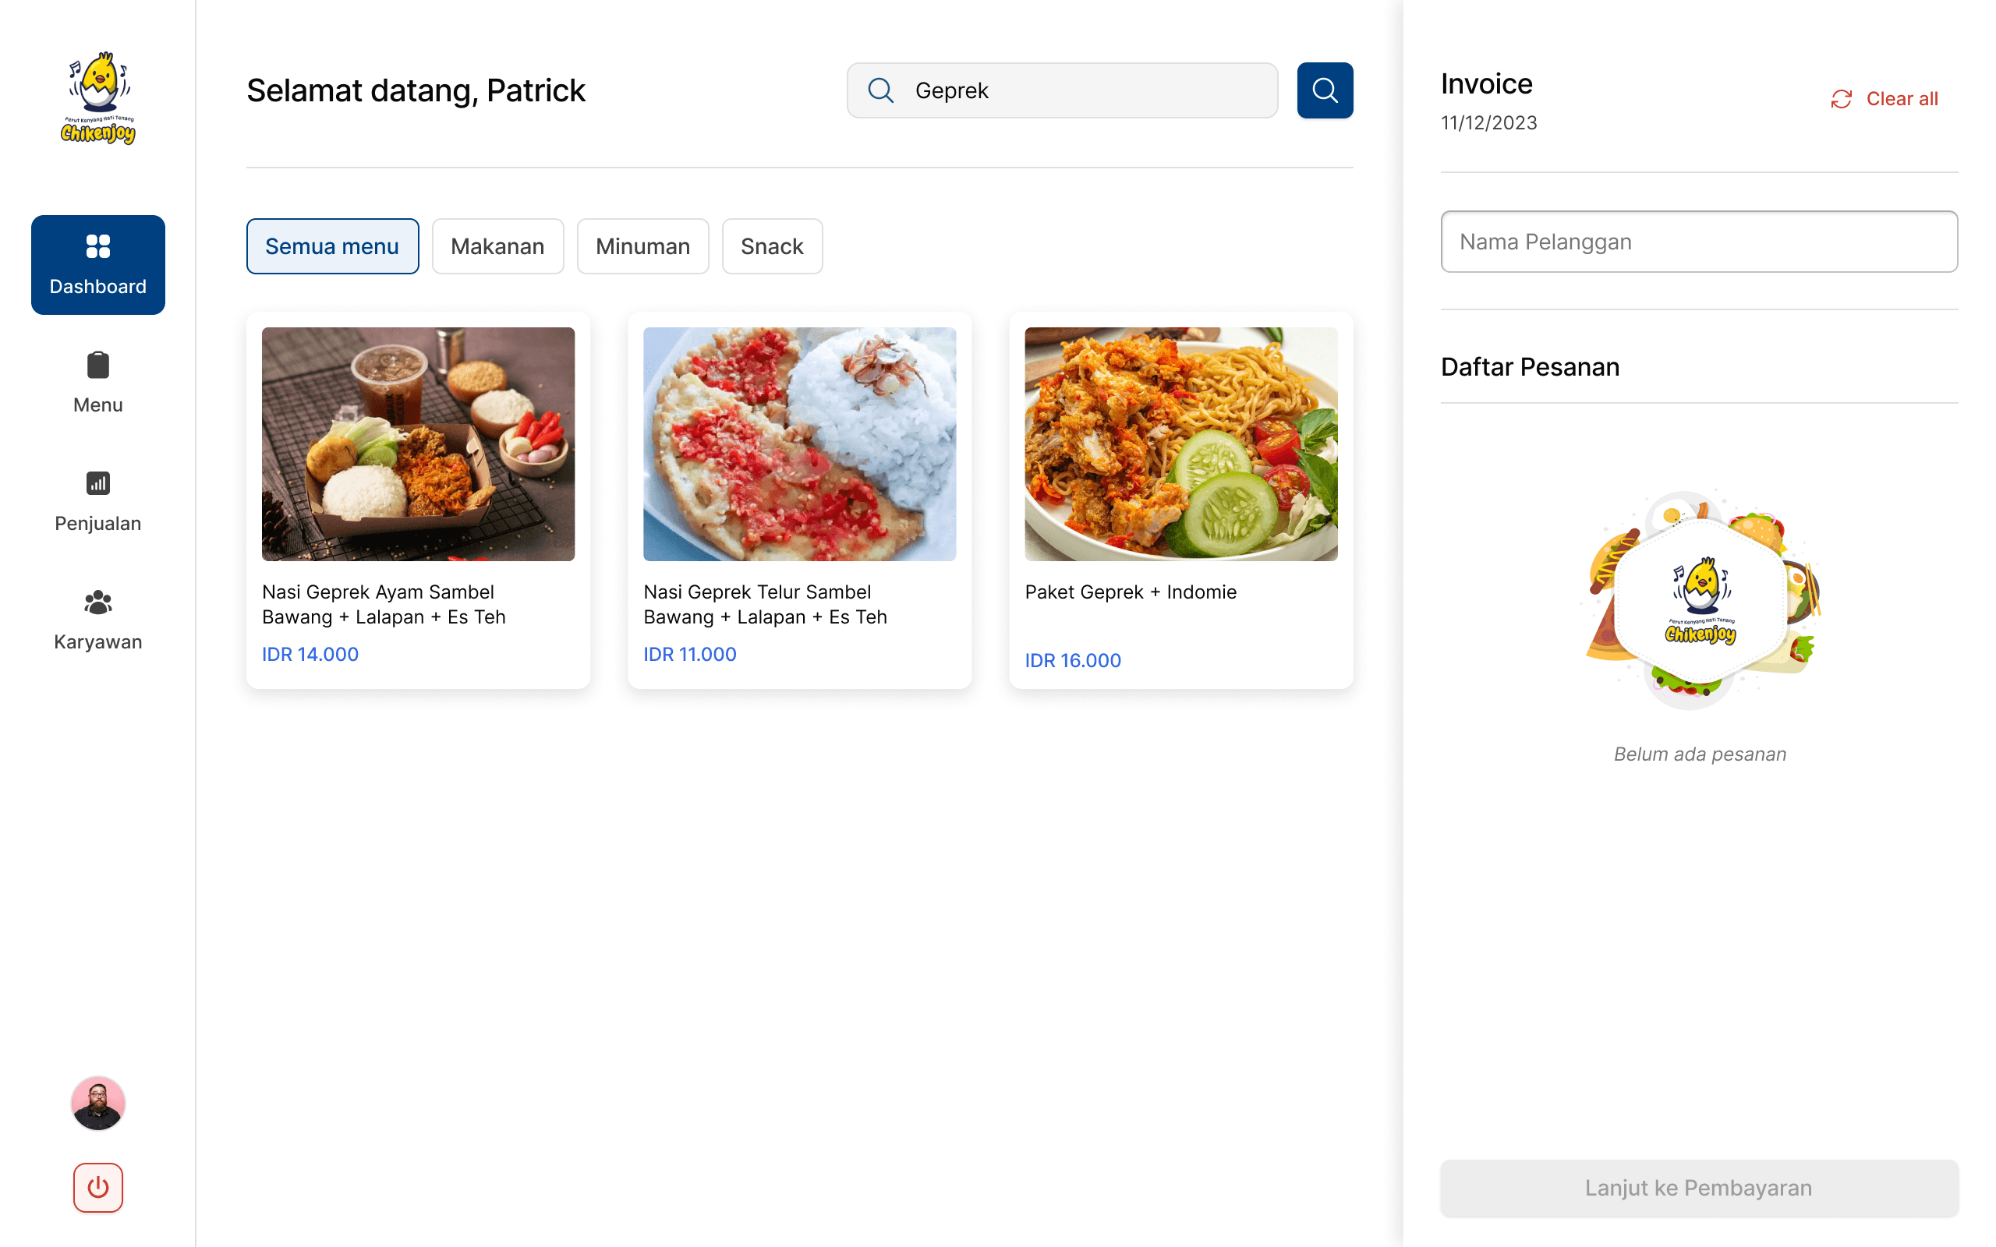The image size is (1996, 1247).
Task: Focus the Nama Pelanggan input field
Action: [x=1698, y=242]
